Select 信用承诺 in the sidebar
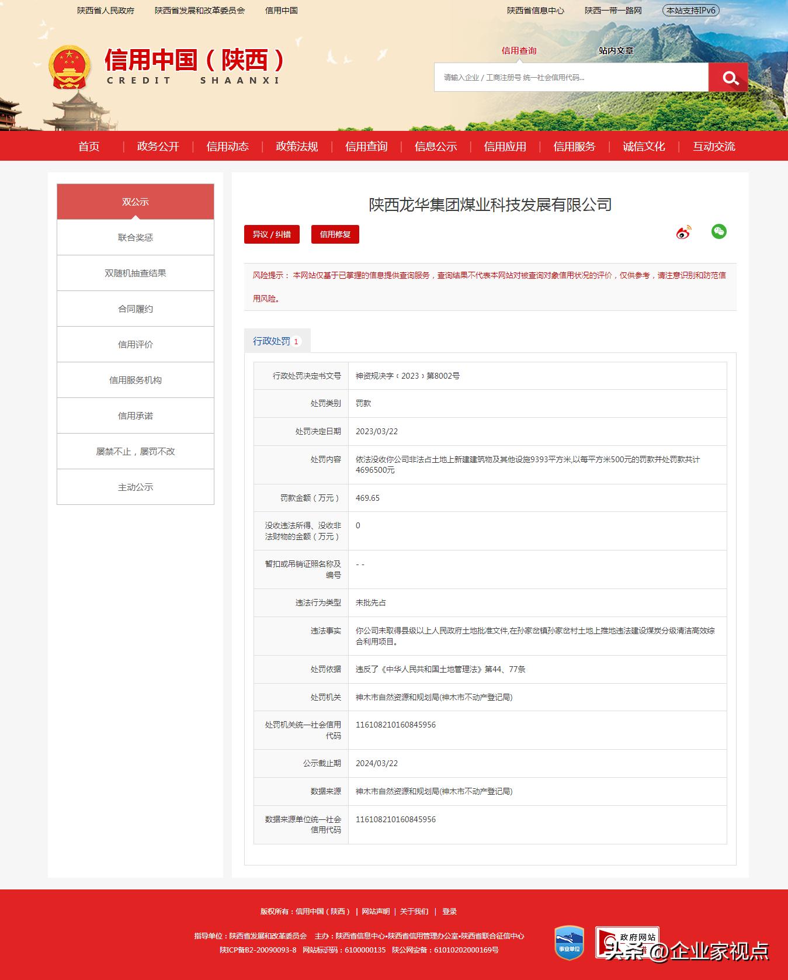Image resolution: width=788 pixels, height=980 pixels. [136, 415]
